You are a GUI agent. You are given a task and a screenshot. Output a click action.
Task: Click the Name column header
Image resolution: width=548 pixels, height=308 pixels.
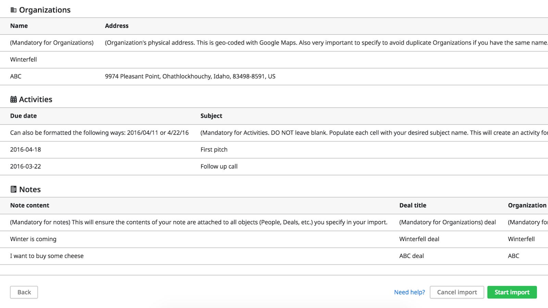19,26
